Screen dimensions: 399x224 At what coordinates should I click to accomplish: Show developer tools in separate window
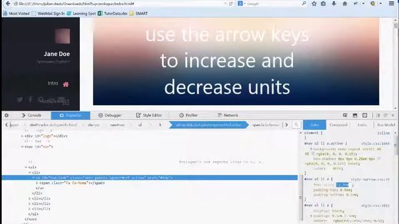point(385,115)
